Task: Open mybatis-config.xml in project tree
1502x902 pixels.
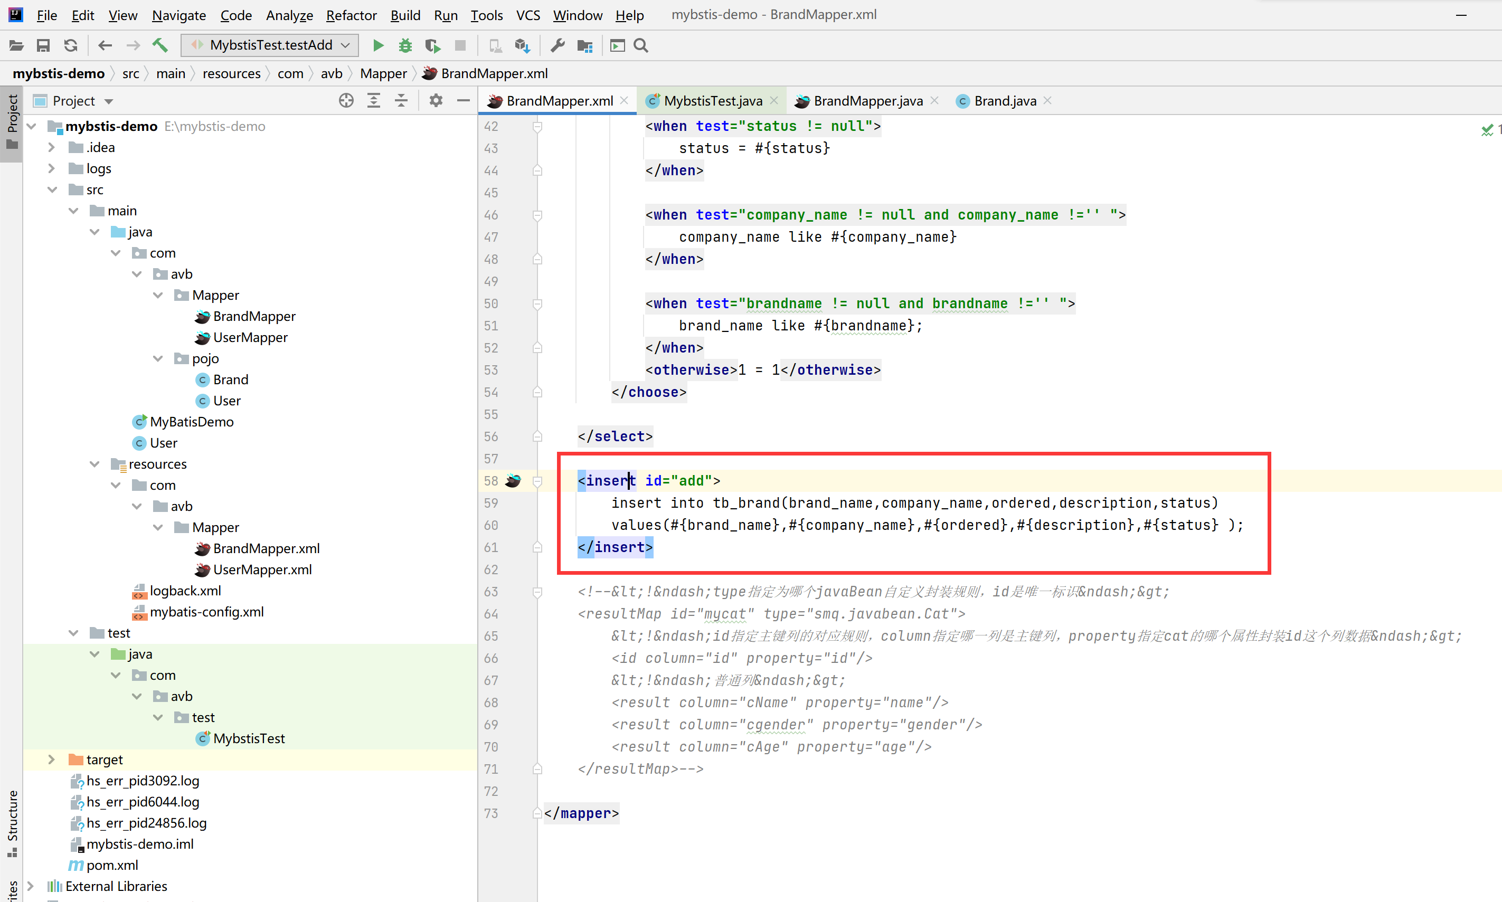Action: point(206,612)
